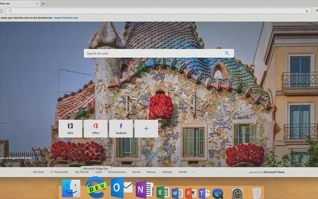Open System Preferences from dock

tap(237, 193)
